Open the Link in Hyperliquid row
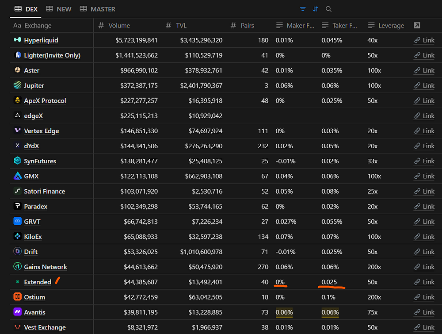Viewport: 442px width, 334px height. pos(424,40)
